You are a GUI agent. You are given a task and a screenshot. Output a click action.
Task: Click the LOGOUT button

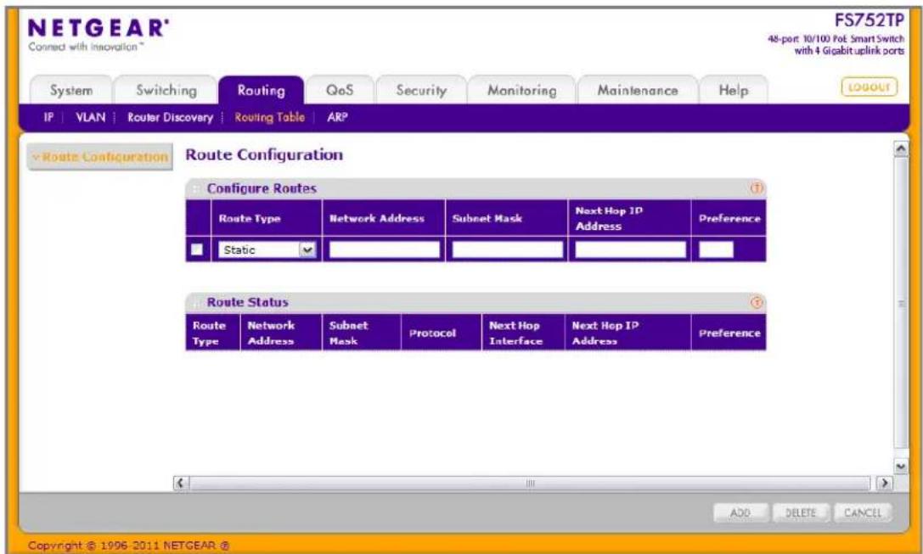point(870,87)
